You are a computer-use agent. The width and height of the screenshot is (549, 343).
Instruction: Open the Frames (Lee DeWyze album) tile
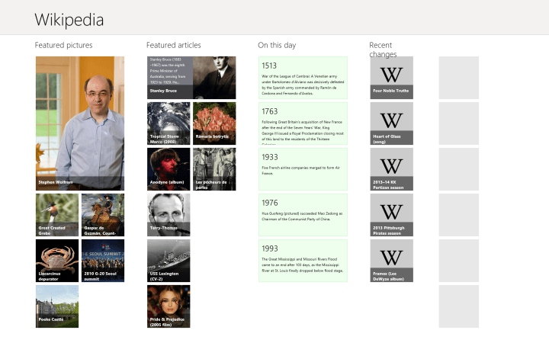pyautogui.click(x=391, y=261)
